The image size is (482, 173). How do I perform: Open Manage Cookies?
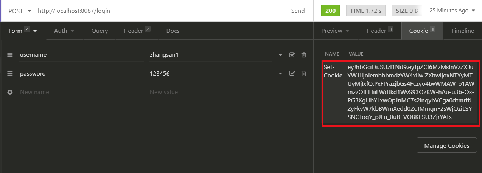pyautogui.click(x=447, y=145)
